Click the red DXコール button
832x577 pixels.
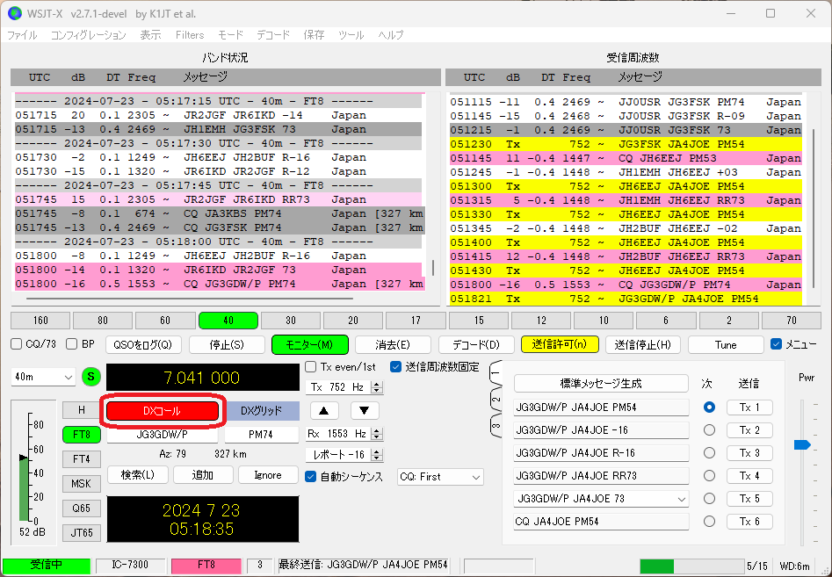click(163, 411)
